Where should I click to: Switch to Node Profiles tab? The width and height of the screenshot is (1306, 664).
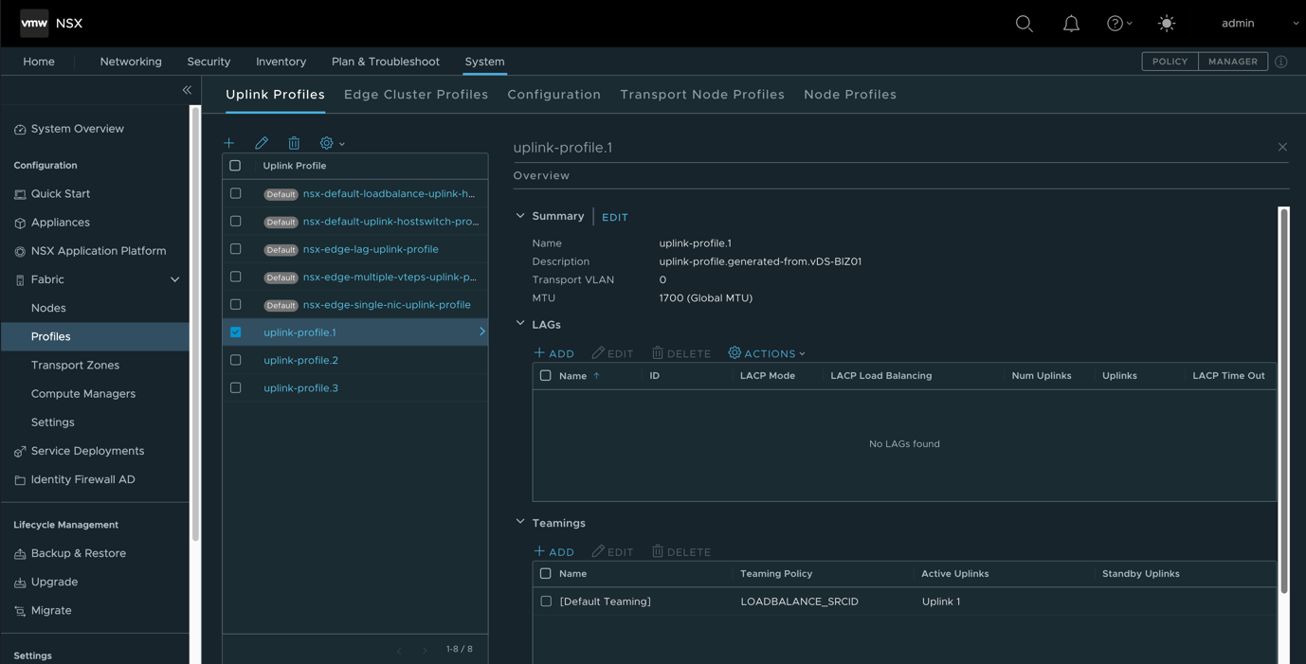click(x=850, y=95)
